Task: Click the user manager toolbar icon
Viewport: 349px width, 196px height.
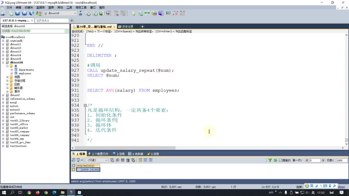Action: click(x=80, y=13)
